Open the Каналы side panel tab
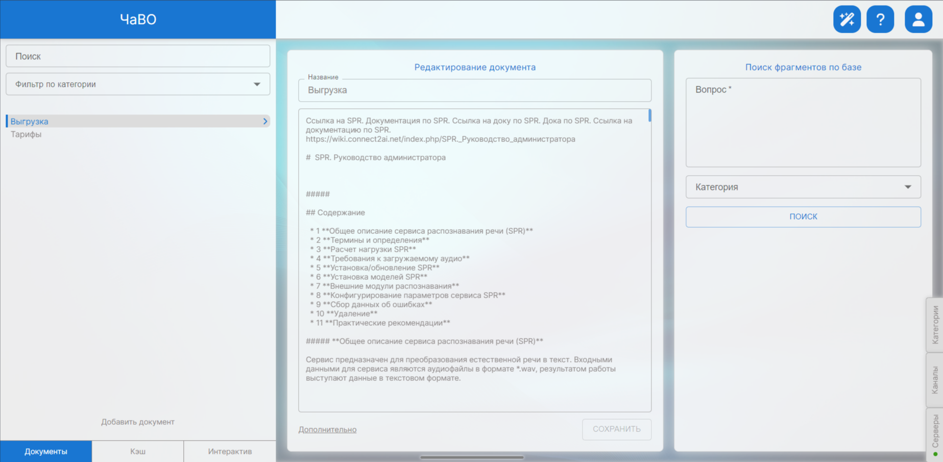 click(x=935, y=380)
